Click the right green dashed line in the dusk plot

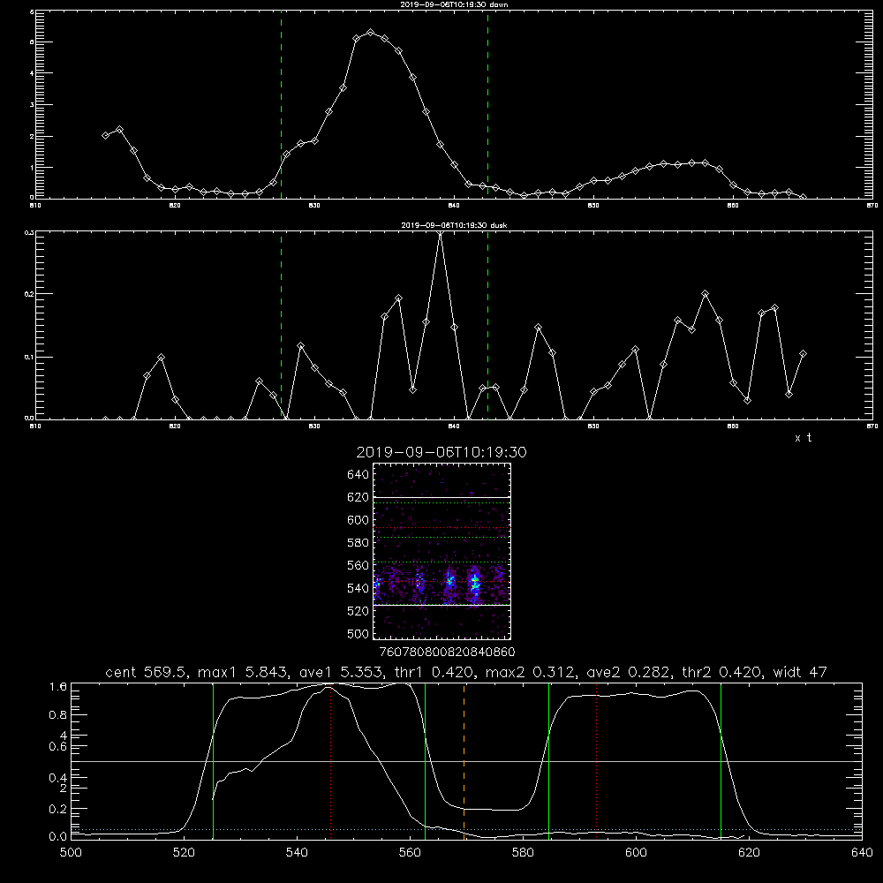[x=487, y=325]
